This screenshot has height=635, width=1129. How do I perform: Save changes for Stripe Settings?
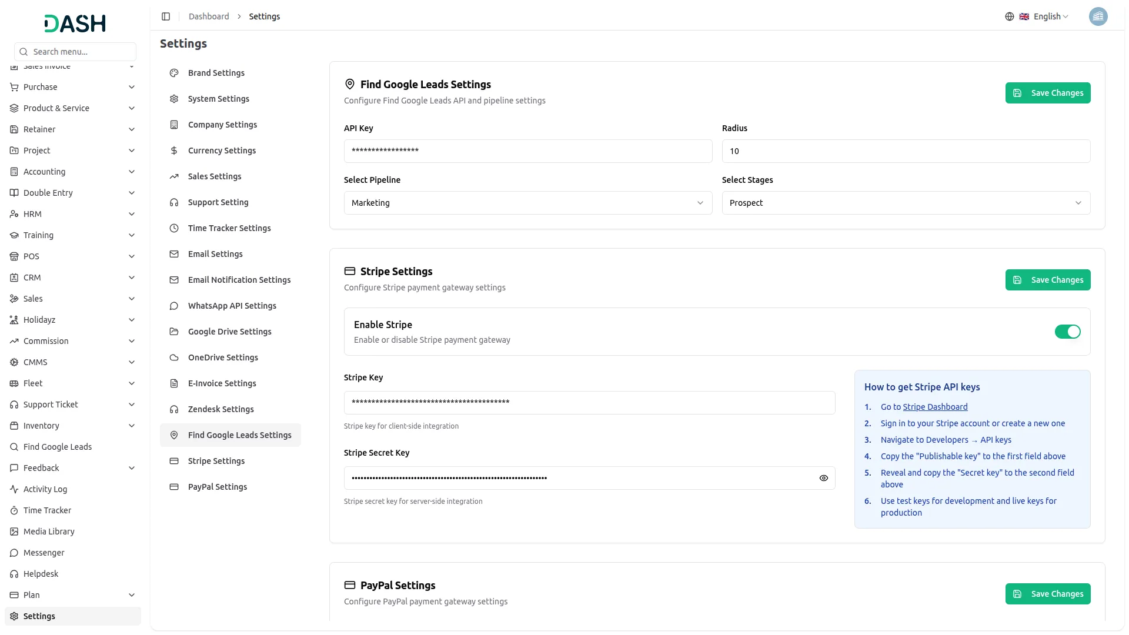coord(1047,280)
